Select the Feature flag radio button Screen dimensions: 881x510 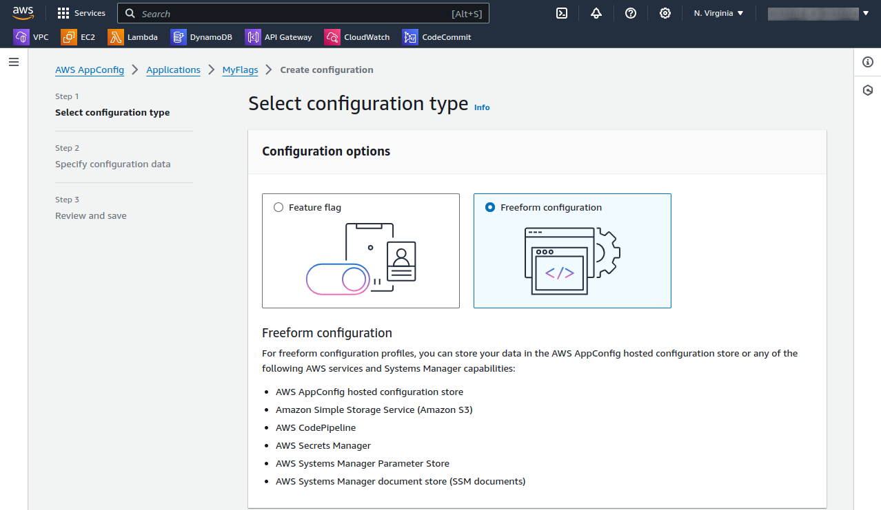tap(279, 207)
